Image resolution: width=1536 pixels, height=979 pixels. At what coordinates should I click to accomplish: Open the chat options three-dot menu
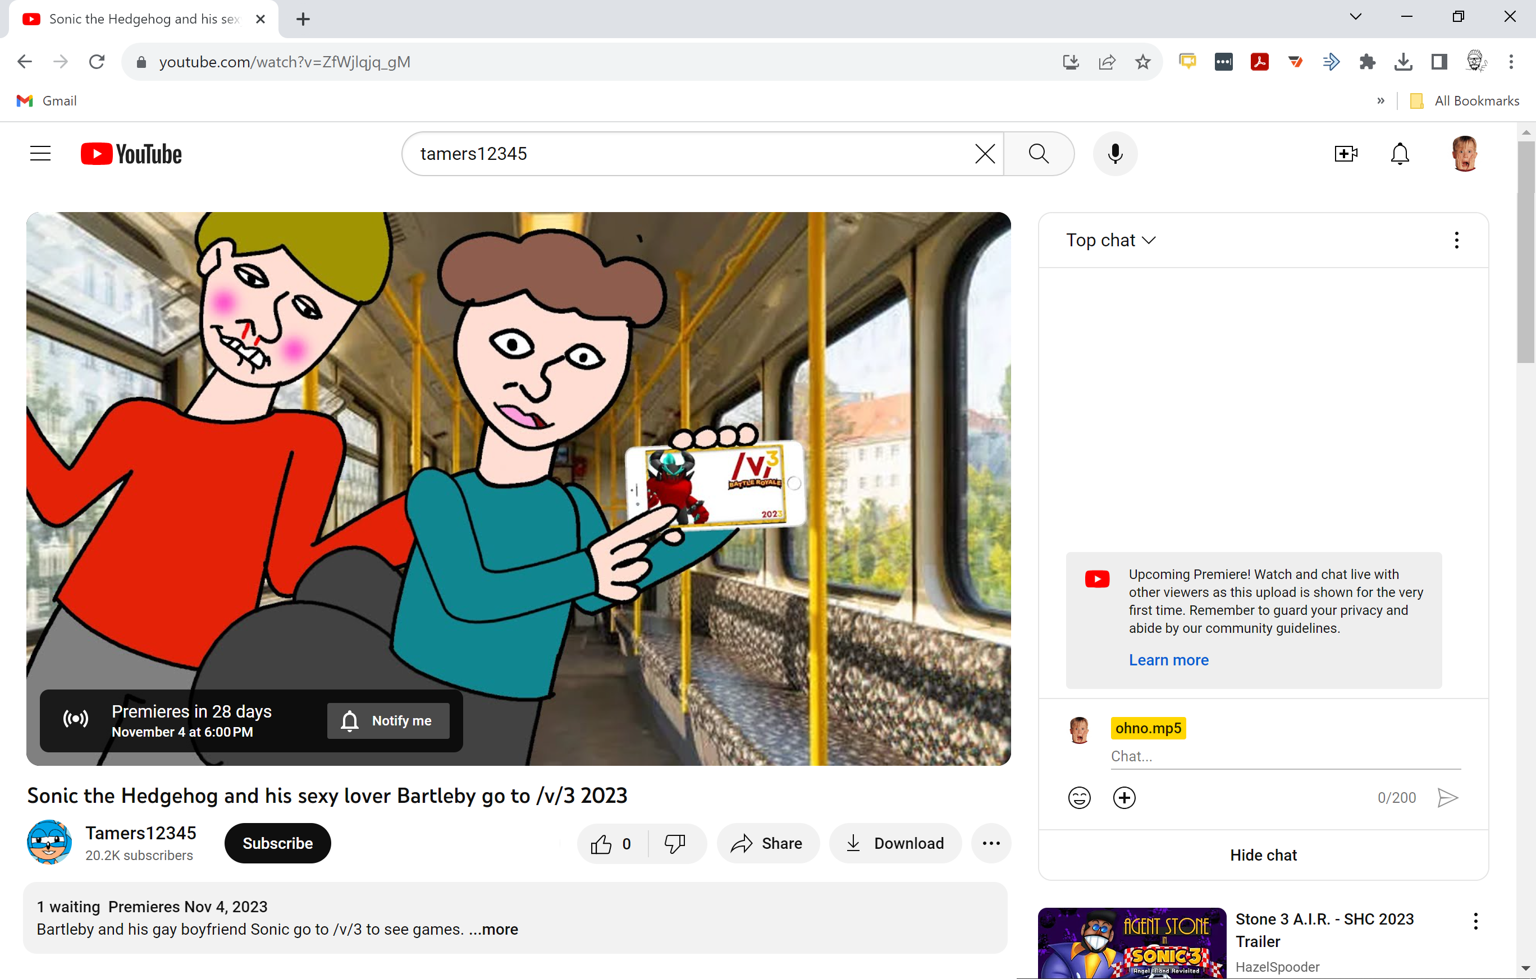[1456, 240]
